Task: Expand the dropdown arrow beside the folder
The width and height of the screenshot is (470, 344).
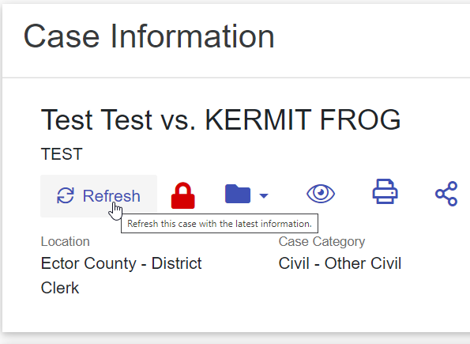Action: [264, 196]
